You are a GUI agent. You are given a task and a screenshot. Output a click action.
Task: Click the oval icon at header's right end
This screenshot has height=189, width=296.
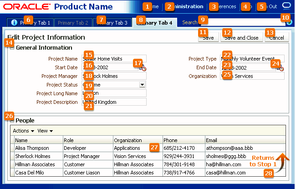(x=286, y=5)
